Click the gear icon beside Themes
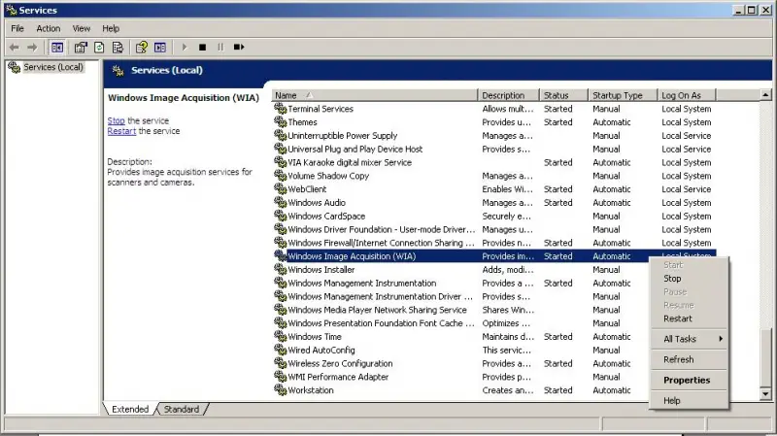Screen dimensions: 777x436 pos(281,122)
